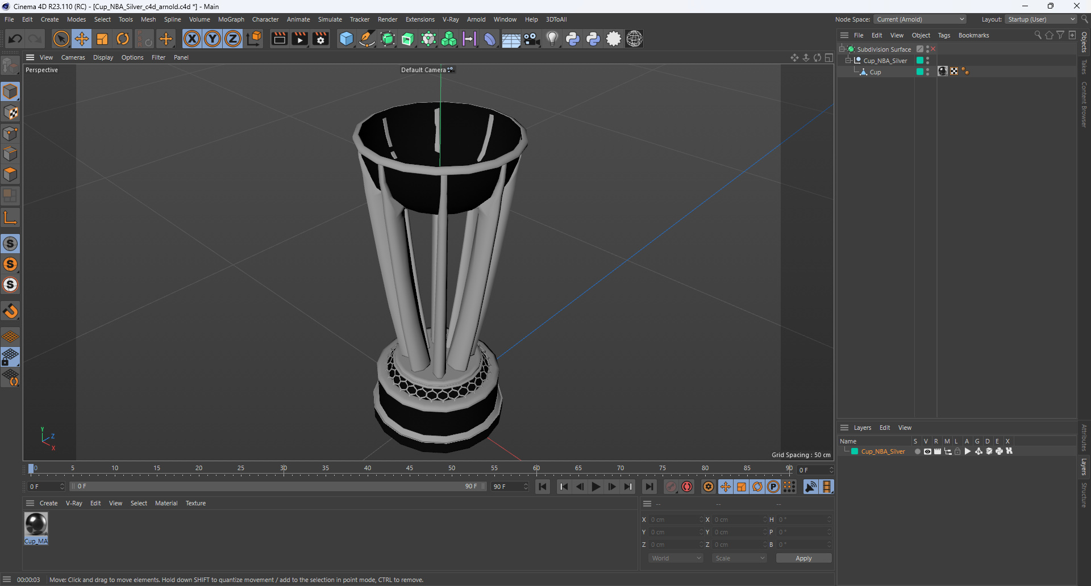Add Light object icon
The width and height of the screenshot is (1091, 586).
pyautogui.click(x=552, y=39)
